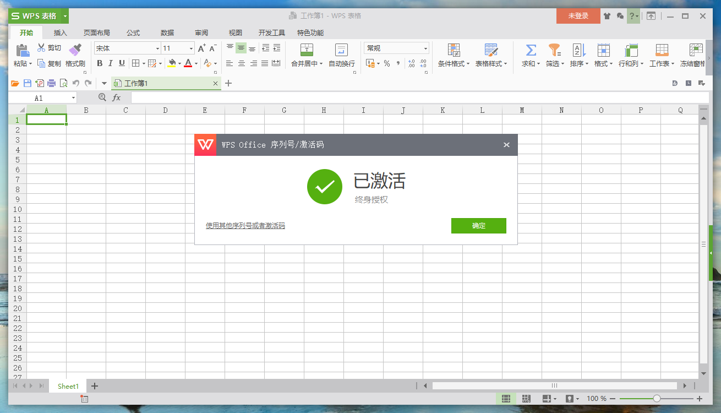Open the font size dropdown (11)

coord(191,48)
